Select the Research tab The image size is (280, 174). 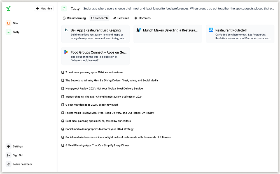(99, 18)
